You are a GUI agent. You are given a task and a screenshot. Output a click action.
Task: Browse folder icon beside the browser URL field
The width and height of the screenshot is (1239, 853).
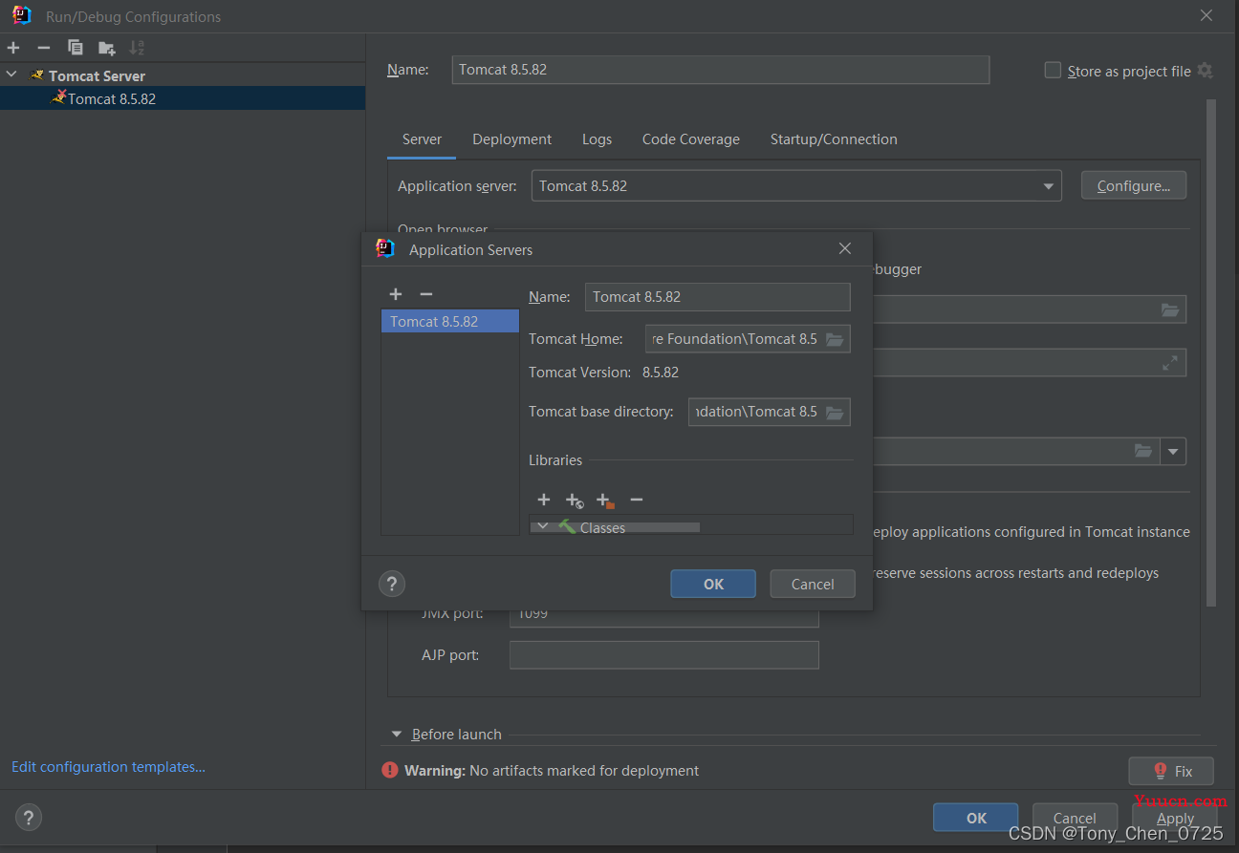tap(1170, 309)
